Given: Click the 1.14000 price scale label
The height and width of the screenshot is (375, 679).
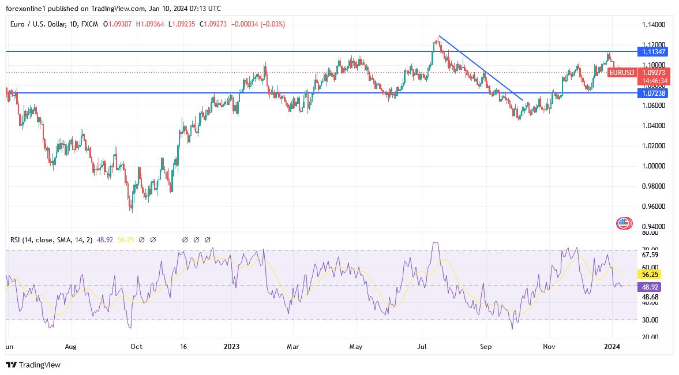Looking at the screenshot, I should tap(654, 25).
